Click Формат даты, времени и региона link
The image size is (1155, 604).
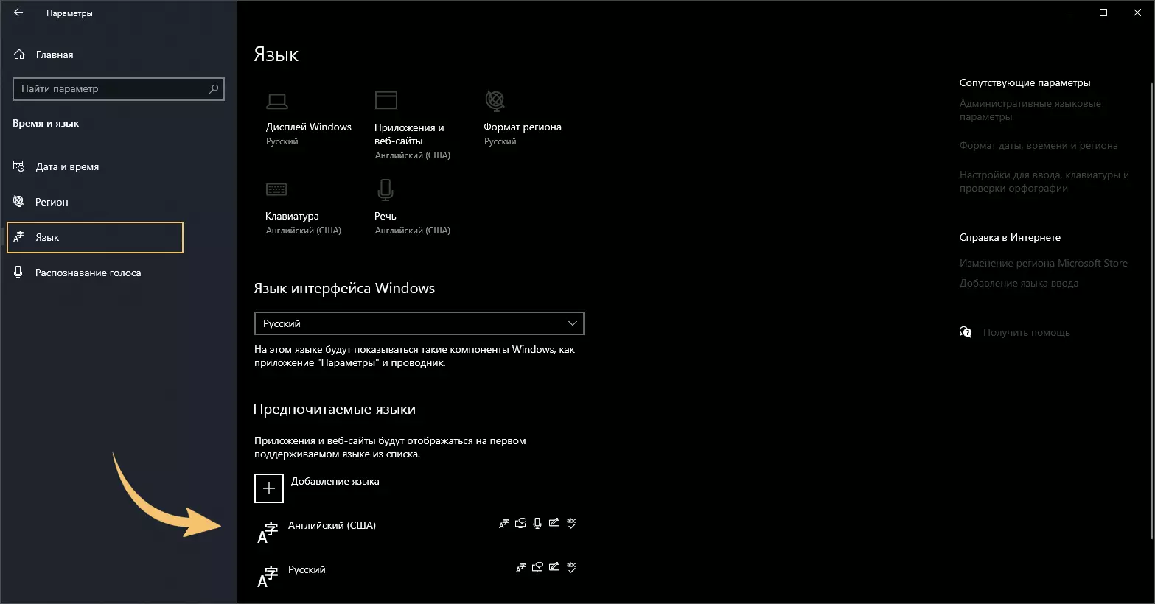[x=1038, y=146]
